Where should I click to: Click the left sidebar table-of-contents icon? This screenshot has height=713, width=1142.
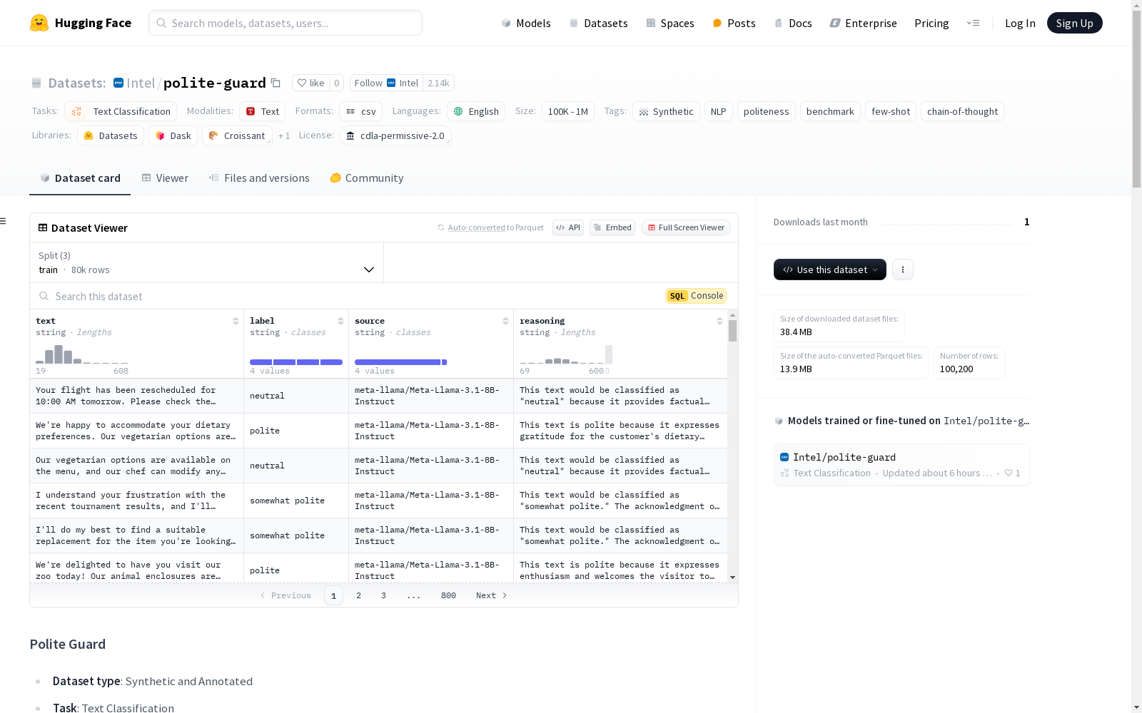click(x=4, y=221)
